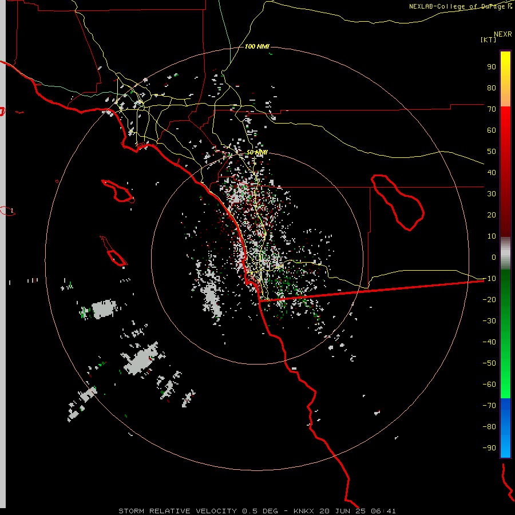
Task: Click the -70 value on velocity scale
Action: tap(489, 406)
